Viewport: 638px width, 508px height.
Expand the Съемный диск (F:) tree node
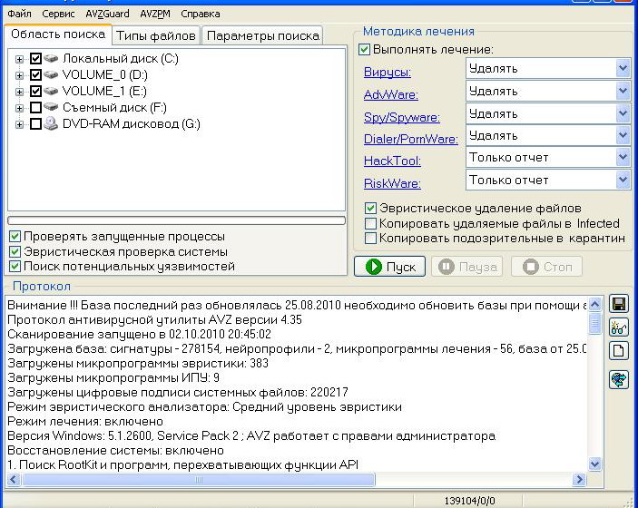(x=19, y=108)
